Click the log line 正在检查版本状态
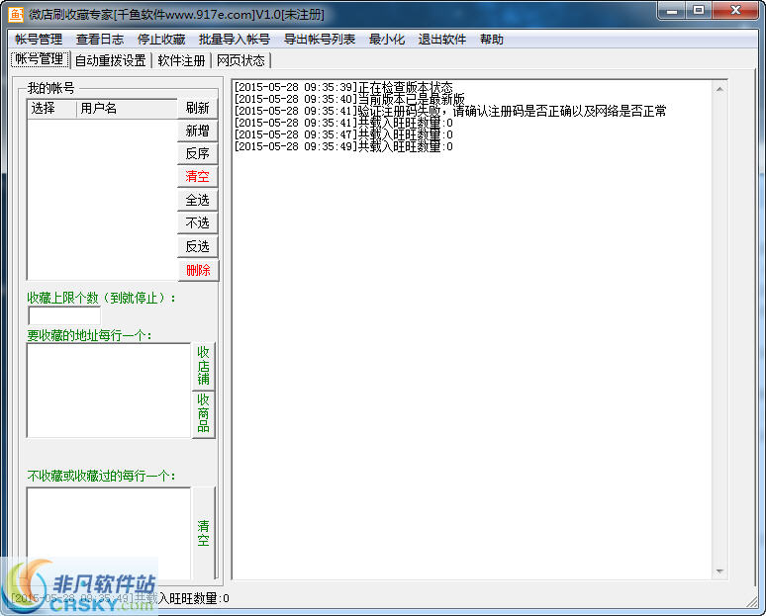Image resolution: width=766 pixels, height=616 pixels. coord(343,87)
